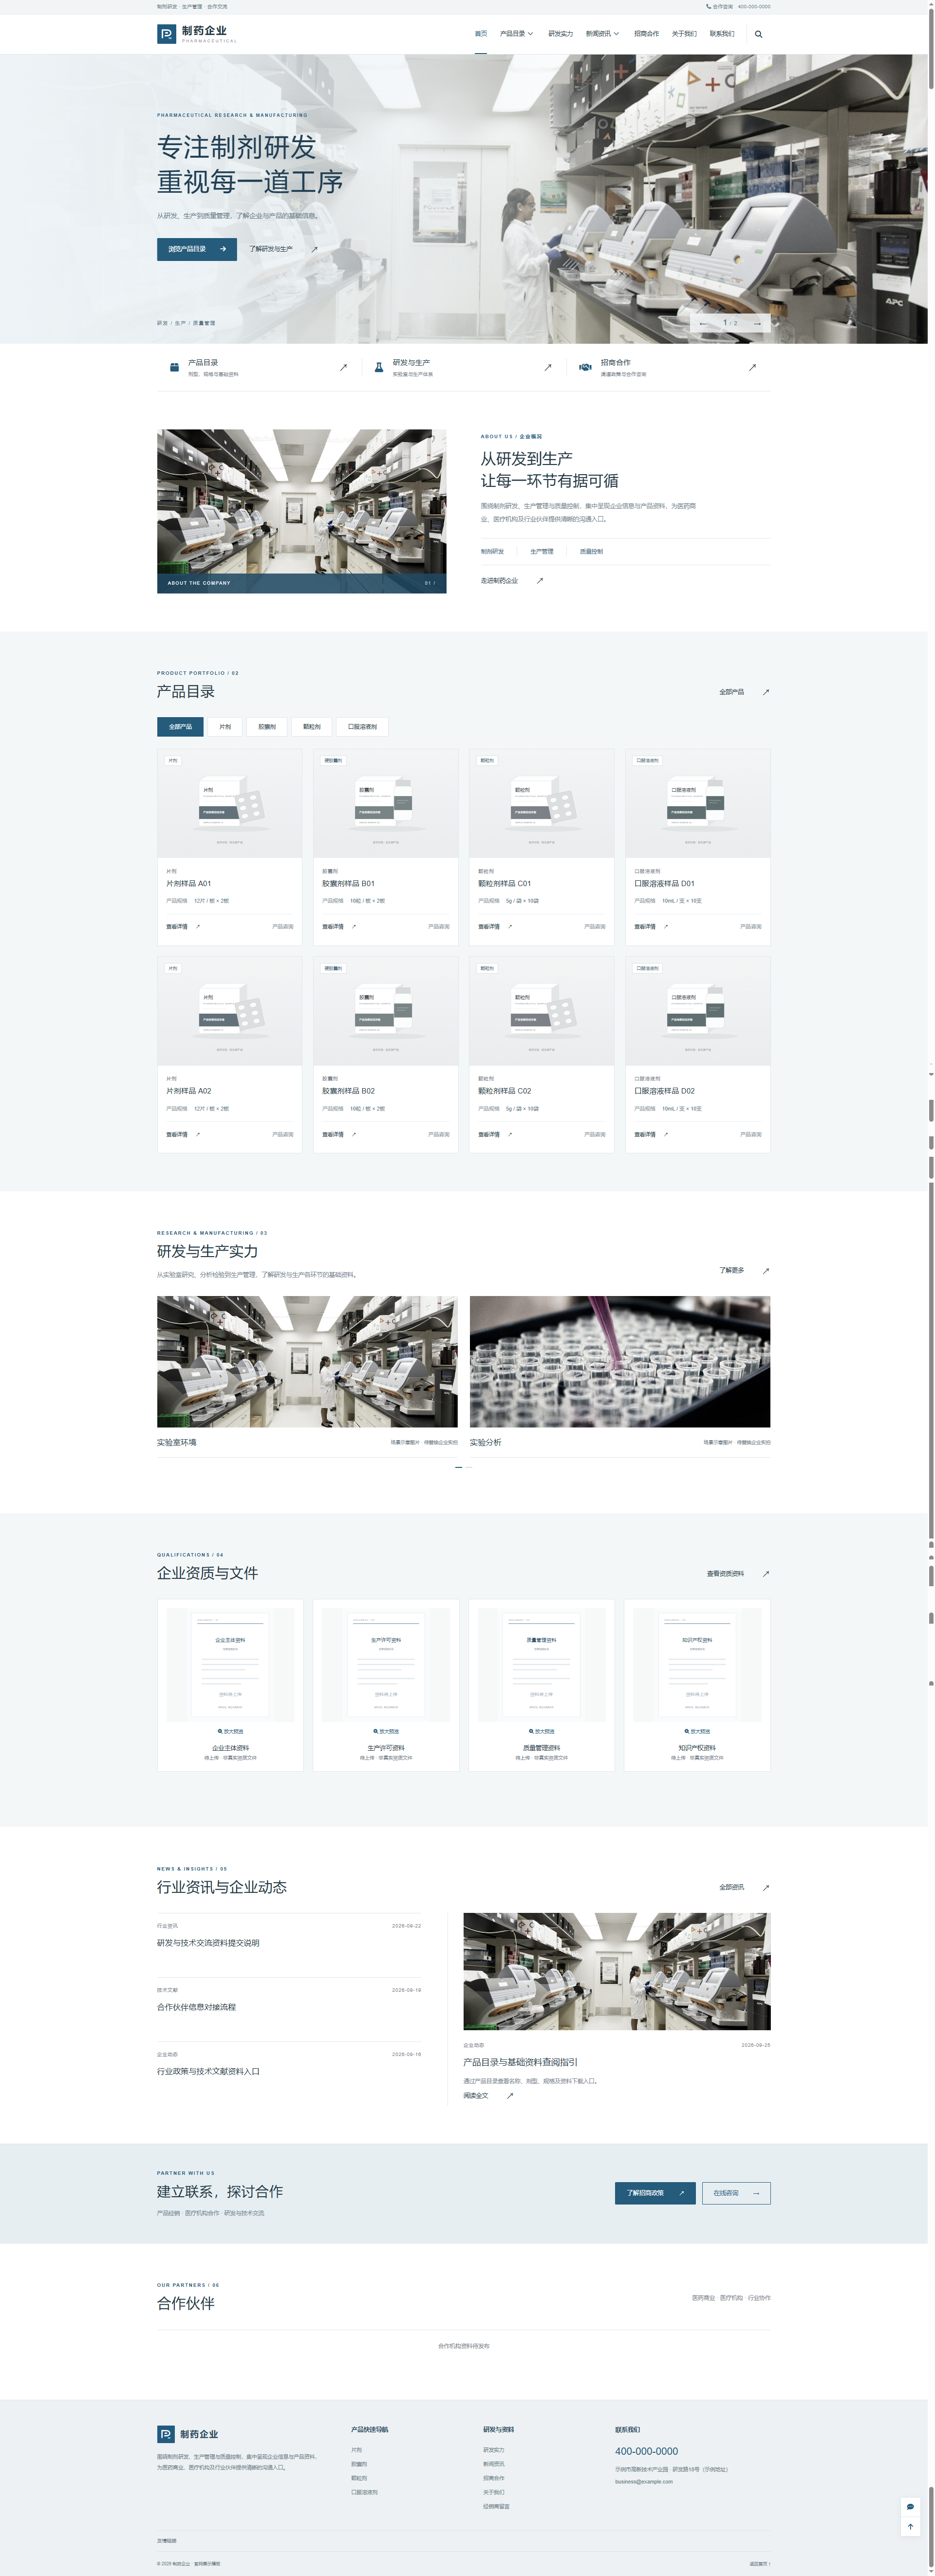The width and height of the screenshot is (935, 2576).
Task: Click 放大预览 under 企业主体资料 document
Action: (x=230, y=1731)
